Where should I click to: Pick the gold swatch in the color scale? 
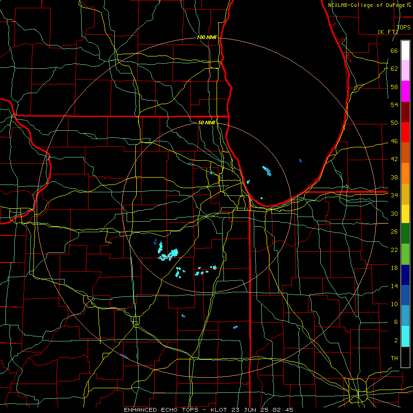click(405, 194)
